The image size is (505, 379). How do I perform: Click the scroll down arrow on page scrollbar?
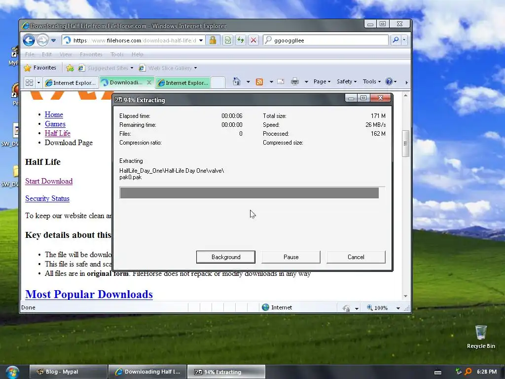405,296
